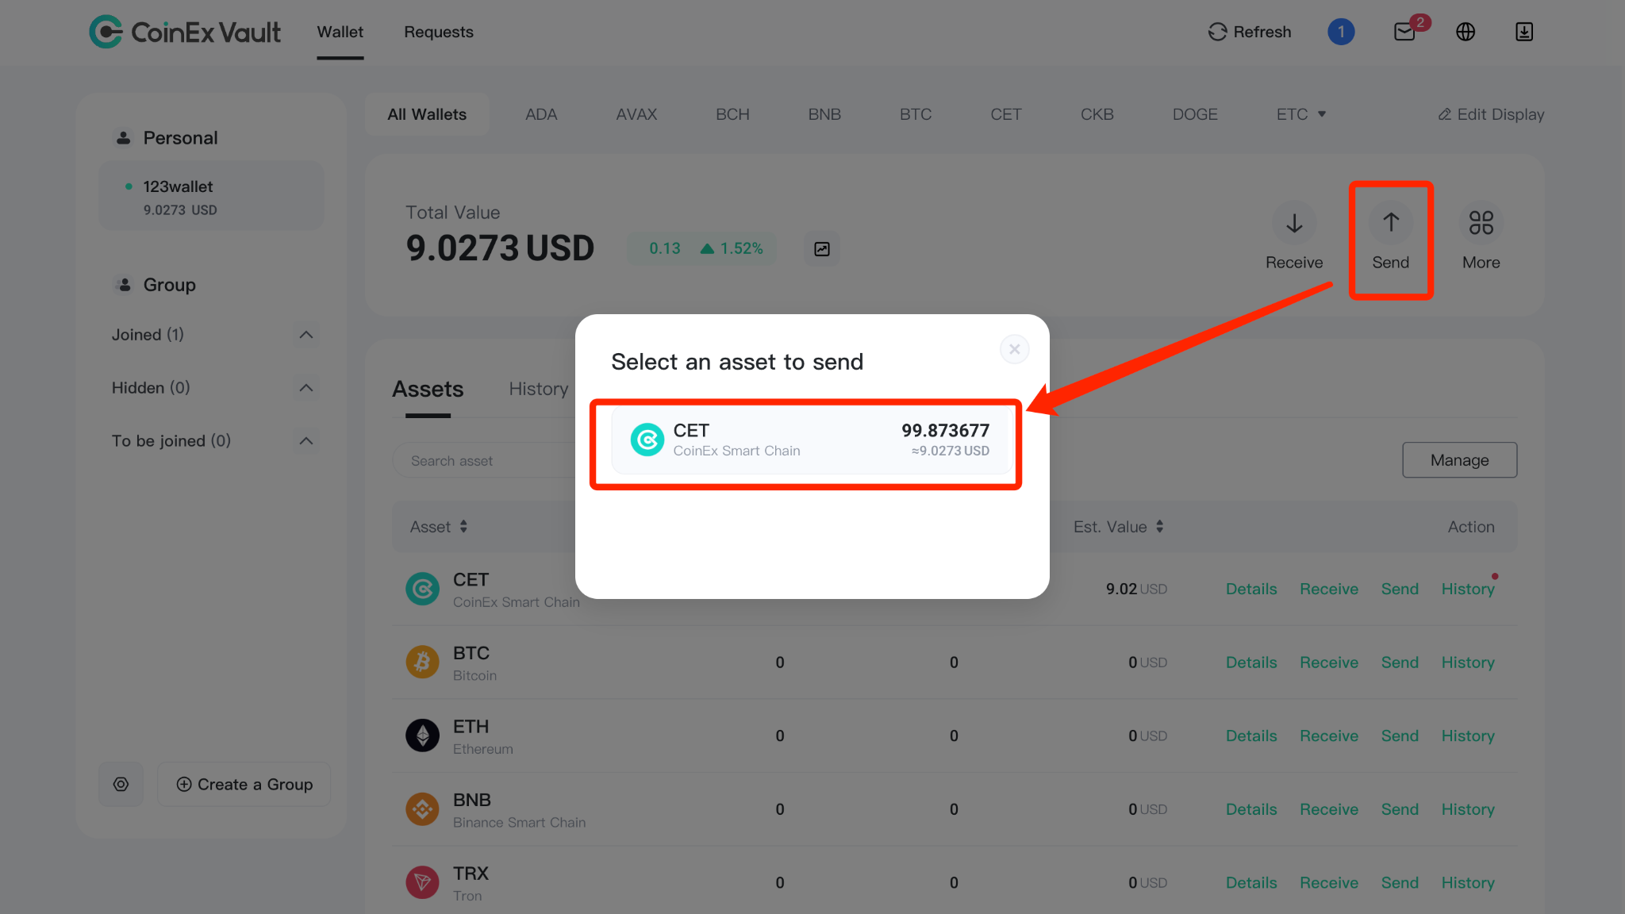Image resolution: width=1625 pixels, height=914 pixels.
Task: Click the Manage button
Action: click(x=1459, y=460)
